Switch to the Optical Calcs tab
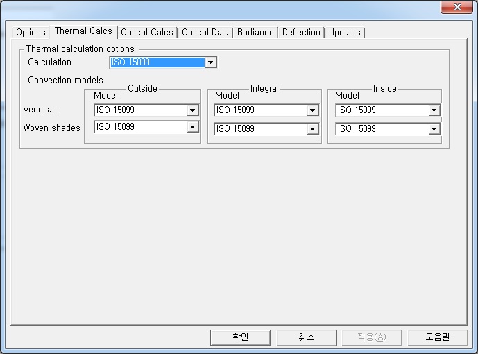This screenshot has height=354, width=478. (x=147, y=32)
